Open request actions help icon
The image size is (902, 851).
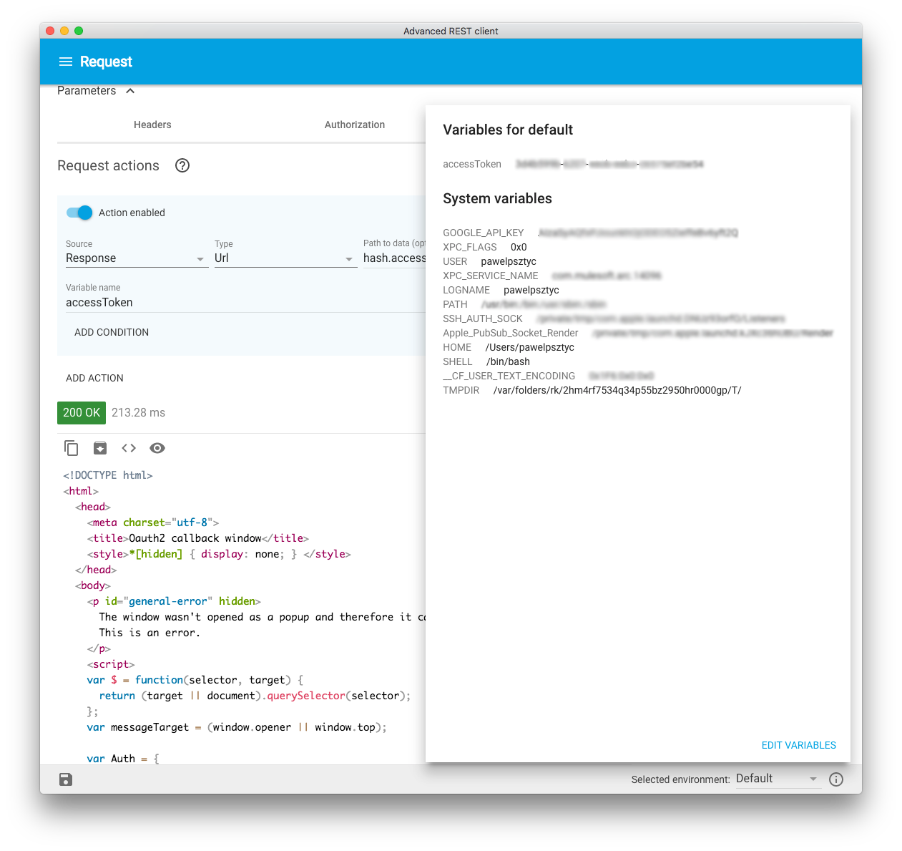coord(182,165)
